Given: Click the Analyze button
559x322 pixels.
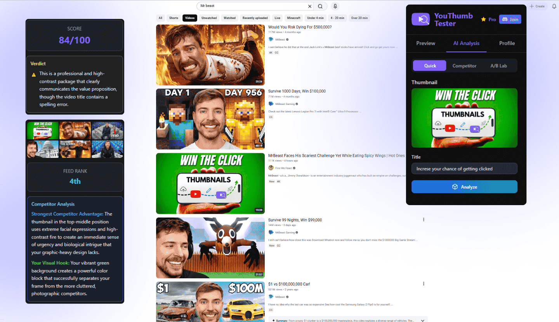Looking at the screenshot, I should click(x=464, y=187).
